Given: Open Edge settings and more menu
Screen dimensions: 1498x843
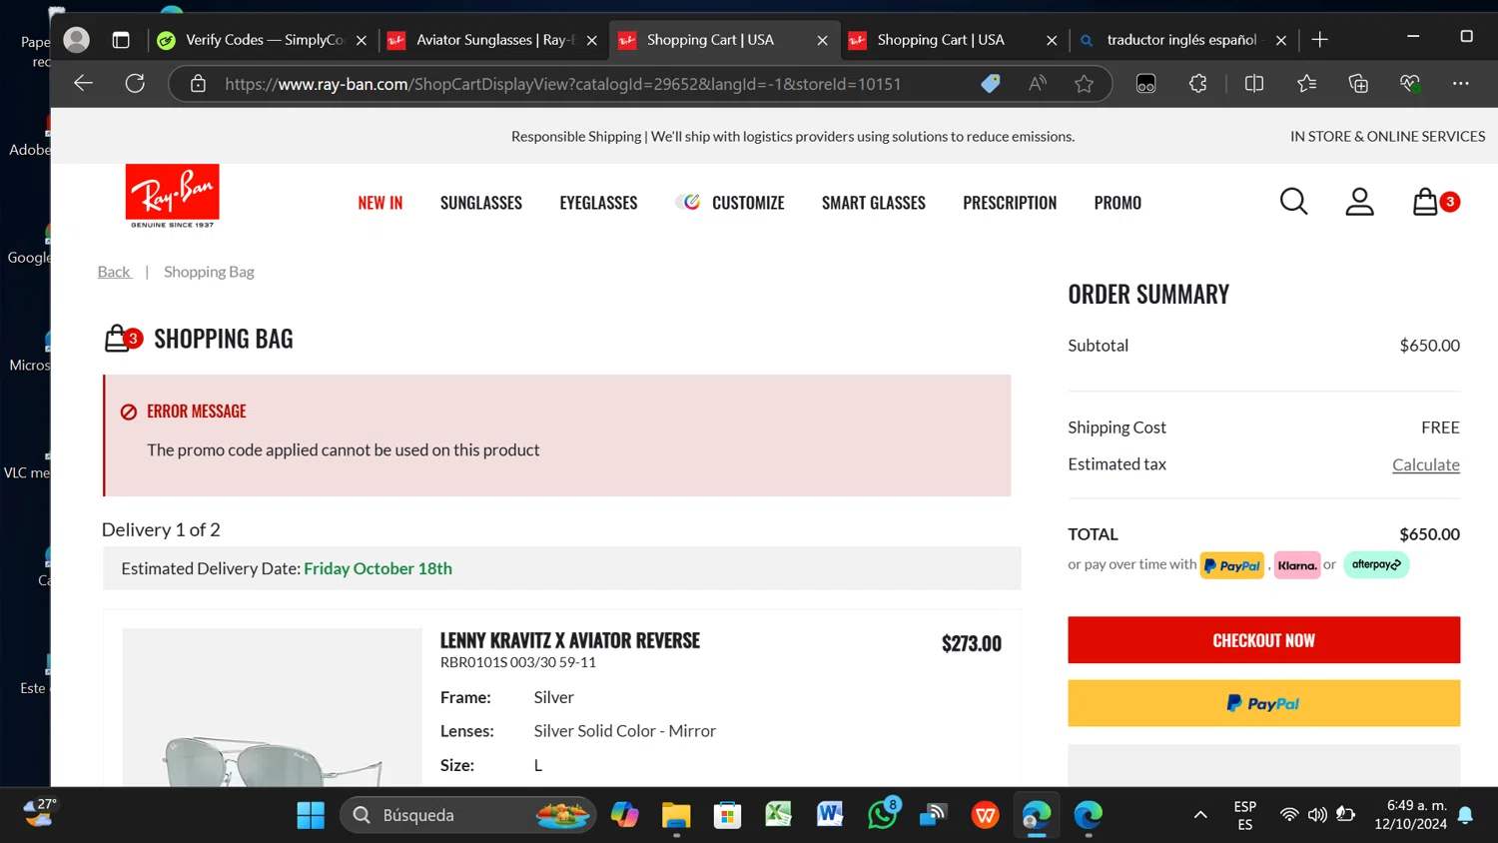Looking at the screenshot, I should pyautogui.click(x=1461, y=84).
